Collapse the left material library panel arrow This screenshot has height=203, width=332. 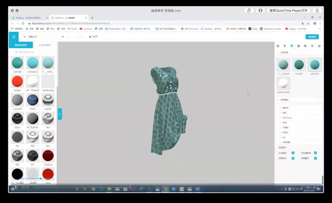(x=60, y=114)
